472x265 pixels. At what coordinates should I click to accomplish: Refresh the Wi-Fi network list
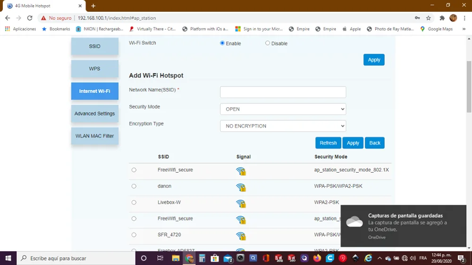coord(328,143)
